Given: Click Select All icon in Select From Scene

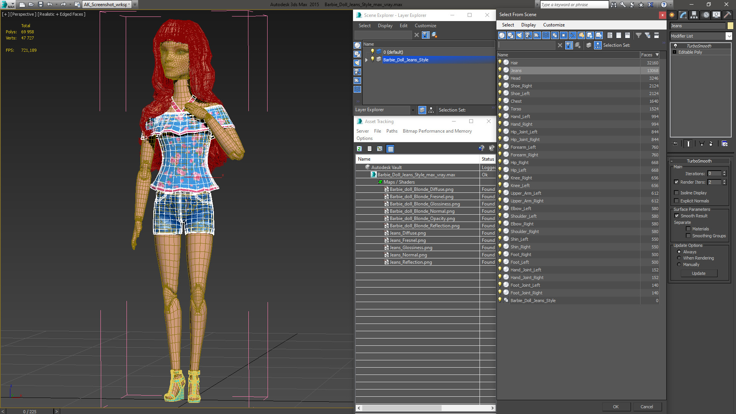Looking at the screenshot, I should coord(610,35).
